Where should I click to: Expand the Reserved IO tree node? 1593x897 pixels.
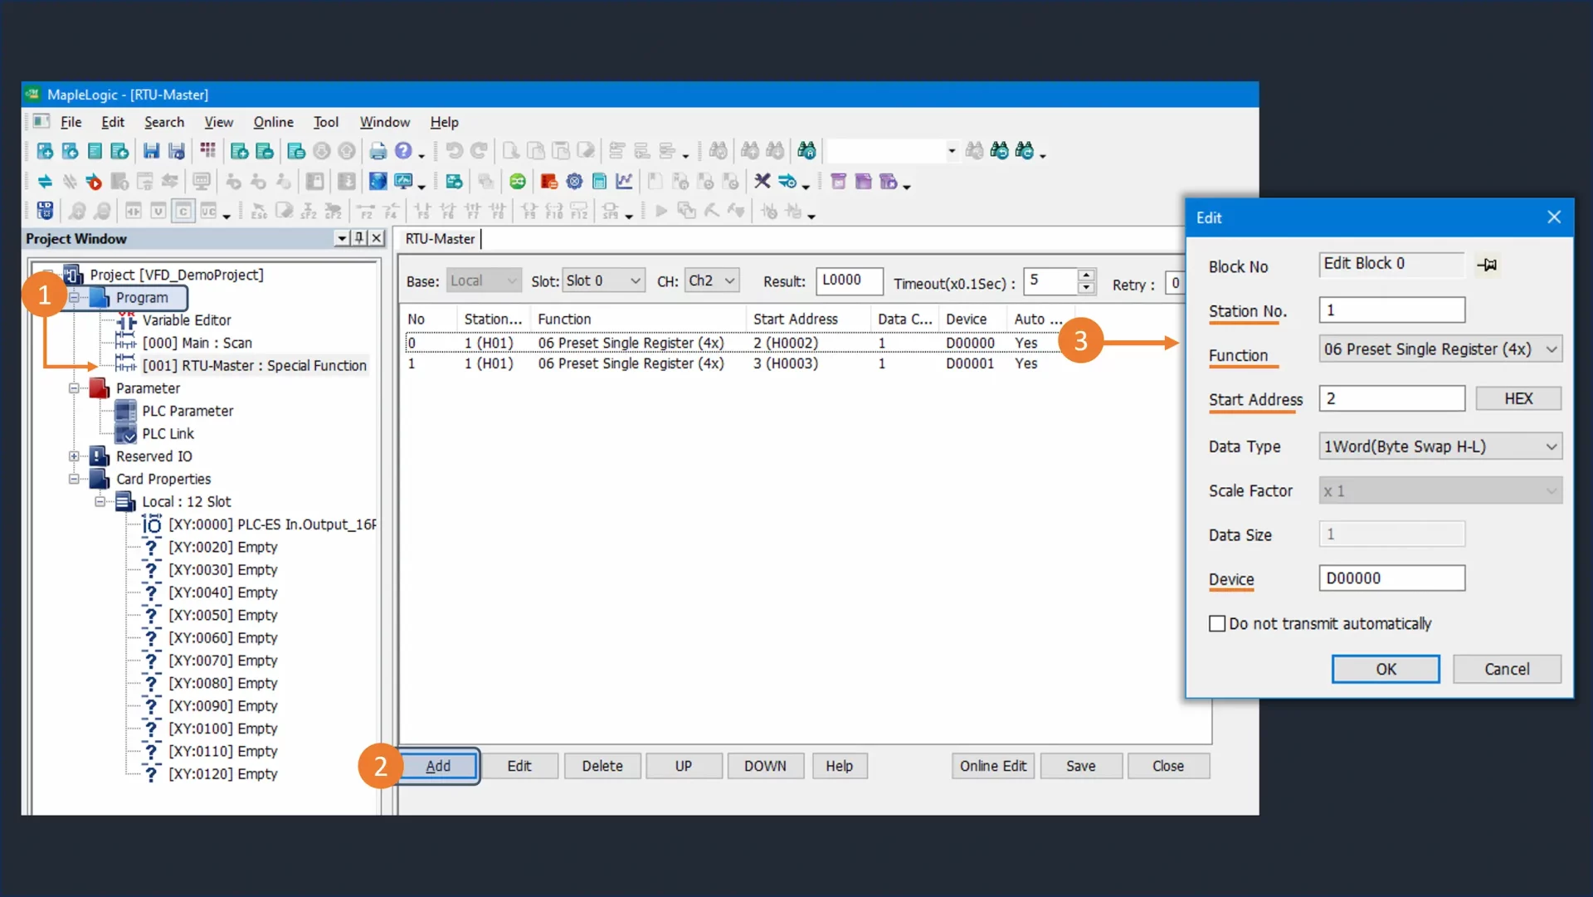click(x=74, y=456)
